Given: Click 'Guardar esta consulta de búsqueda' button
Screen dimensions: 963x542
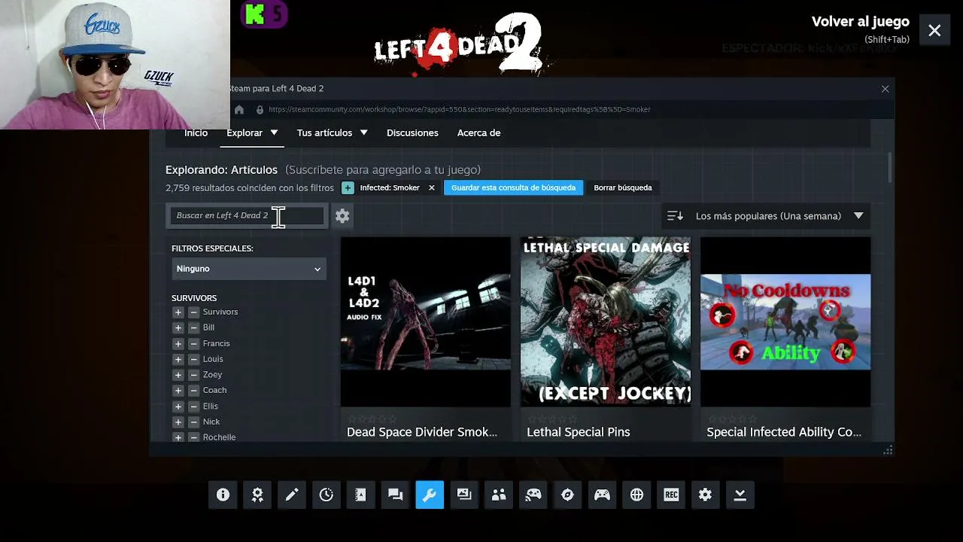Looking at the screenshot, I should pyautogui.click(x=513, y=188).
